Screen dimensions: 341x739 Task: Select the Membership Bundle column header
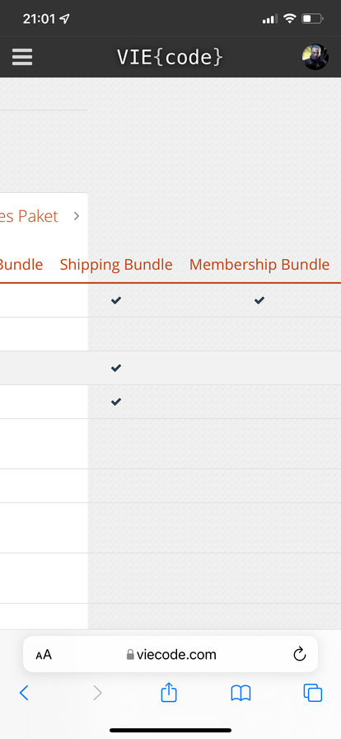click(259, 265)
